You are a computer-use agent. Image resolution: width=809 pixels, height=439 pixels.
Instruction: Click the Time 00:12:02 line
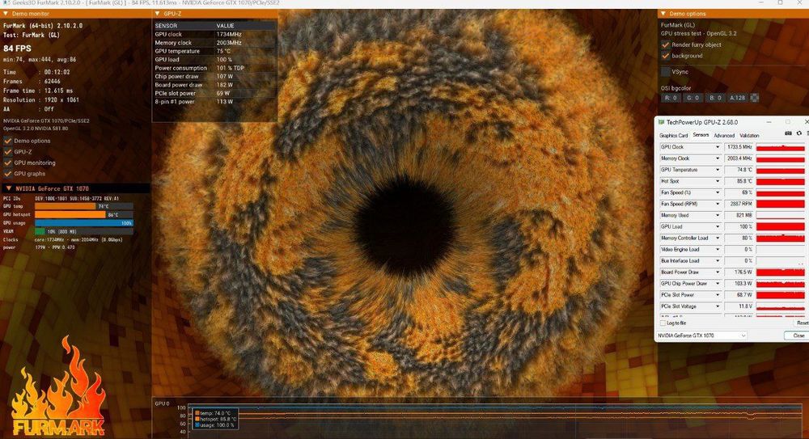tap(36, 72)
